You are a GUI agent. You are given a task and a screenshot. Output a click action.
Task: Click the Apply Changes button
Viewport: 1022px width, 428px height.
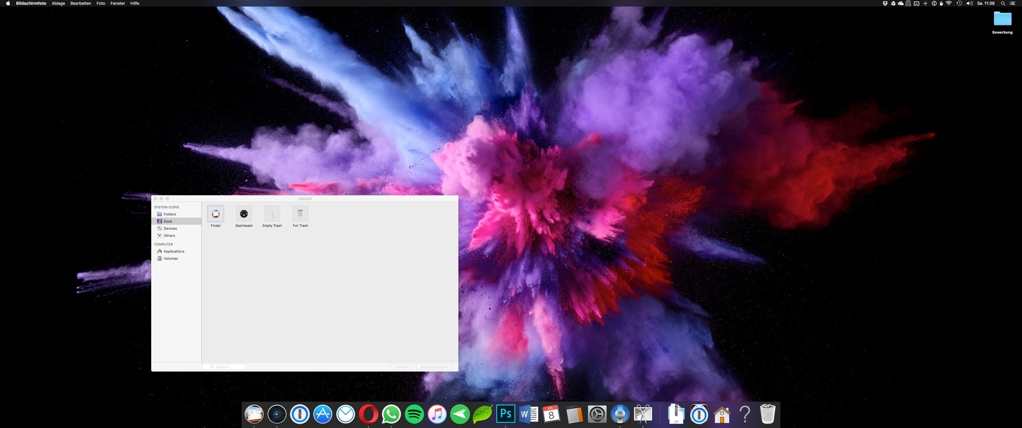434,367
